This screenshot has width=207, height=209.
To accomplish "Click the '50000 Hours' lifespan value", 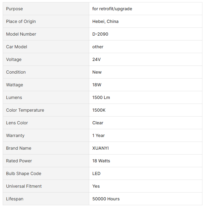I will pos(106,199).
